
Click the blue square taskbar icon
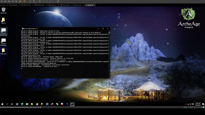[47, 104]
